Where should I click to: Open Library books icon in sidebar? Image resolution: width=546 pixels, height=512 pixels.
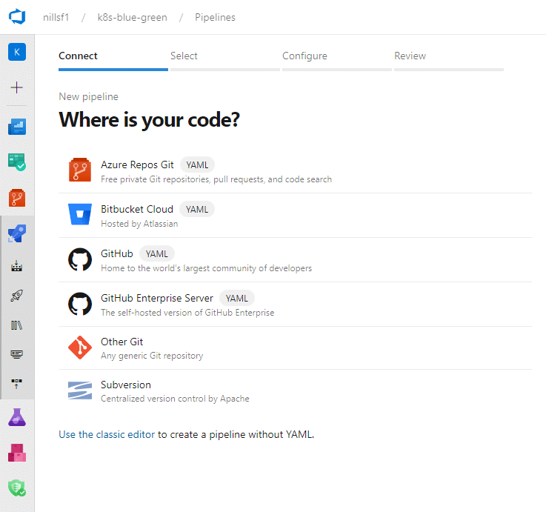(x=17, y=325)
